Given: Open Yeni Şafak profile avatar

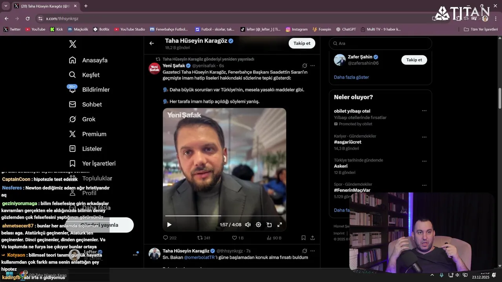Looking at the screenshot, I should point(155,69).
